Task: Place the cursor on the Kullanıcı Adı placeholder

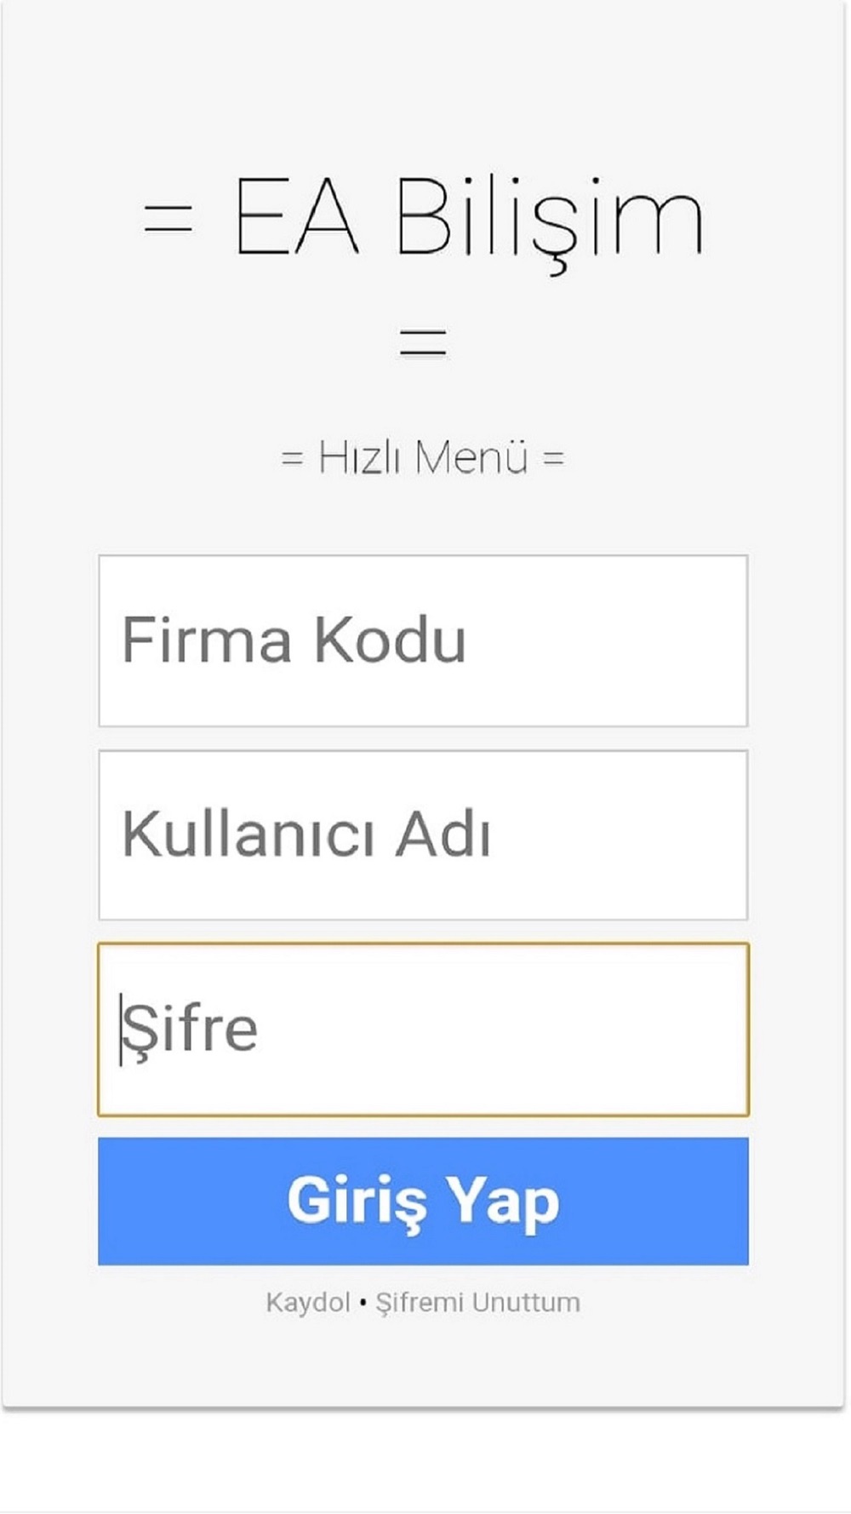Action: click(306, 834)
